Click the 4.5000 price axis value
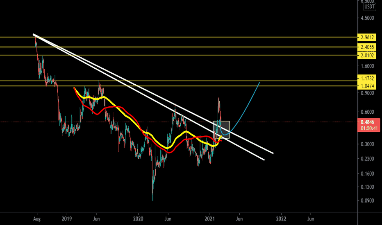This screenshot has width=382, height=225. click(x=367, y=18)
